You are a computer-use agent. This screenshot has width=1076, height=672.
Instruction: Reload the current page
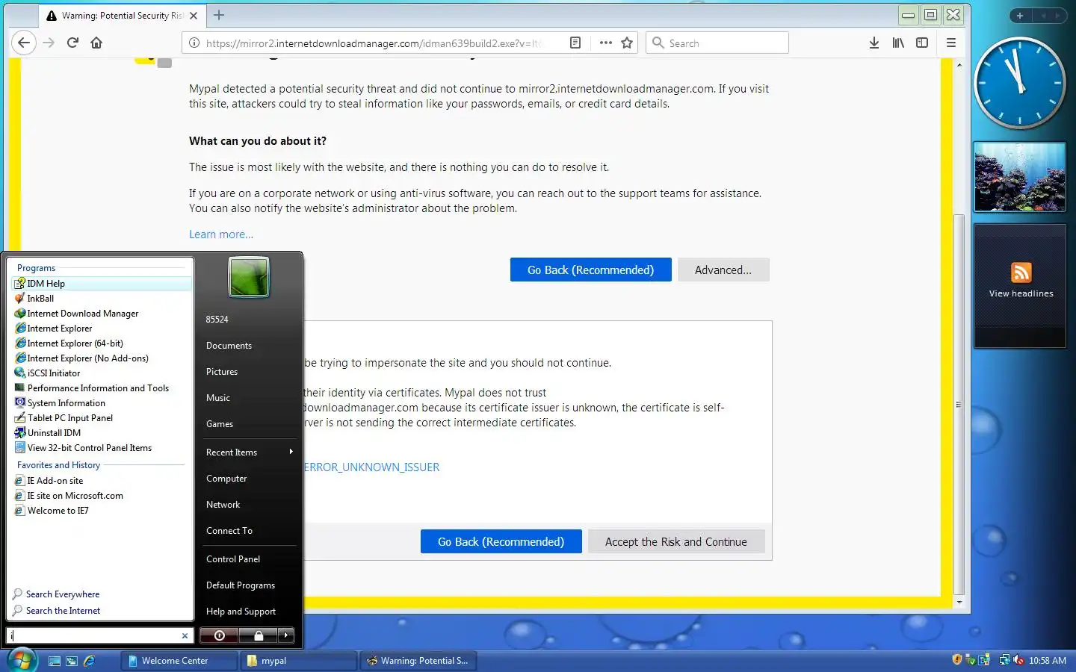pyautogui.click(x=72, y=43)
